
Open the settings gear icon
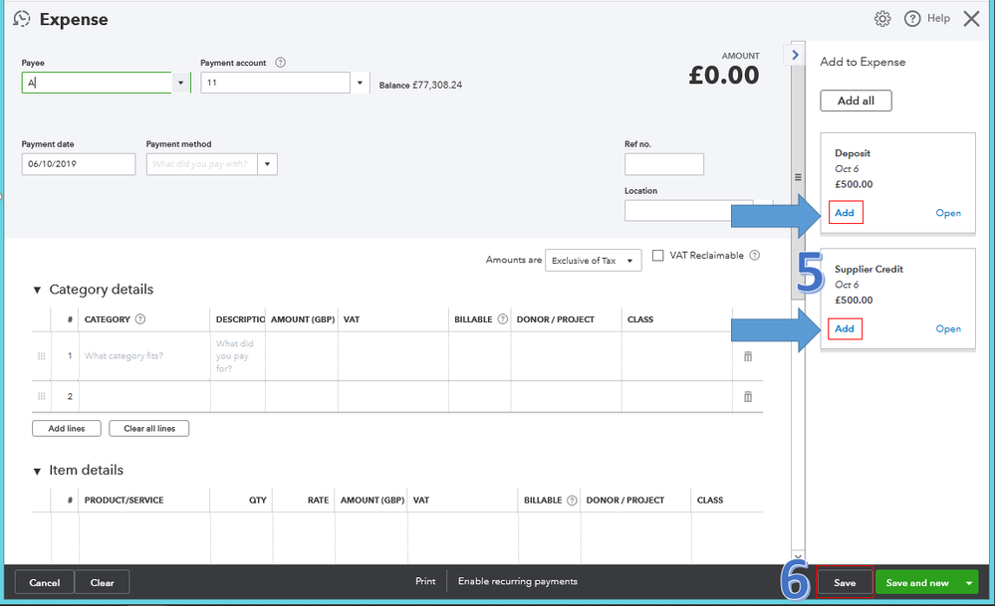(x=882, y=19)
